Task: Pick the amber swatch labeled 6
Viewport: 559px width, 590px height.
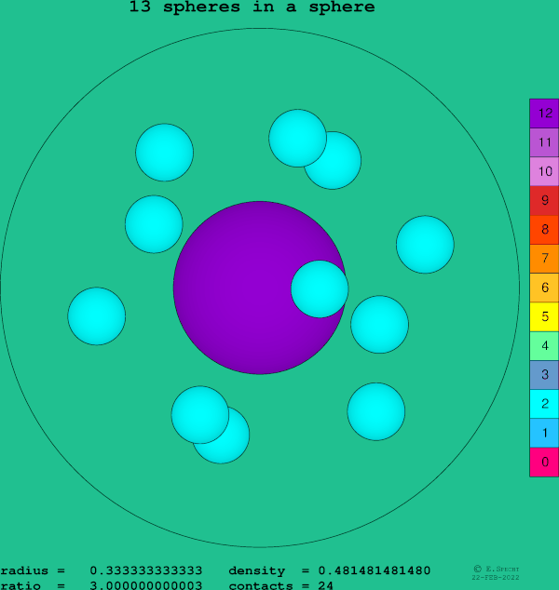Action: coord(544,288)
